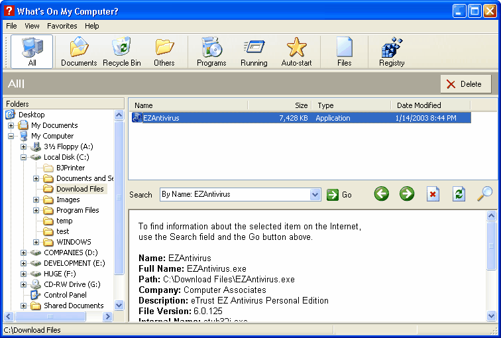Select EZAntivirus file row

(301, 118)
